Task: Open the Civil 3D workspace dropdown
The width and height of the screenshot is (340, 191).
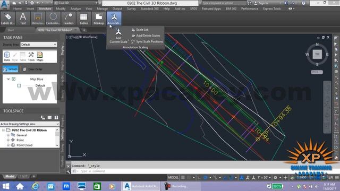Action: coord(75,3)
